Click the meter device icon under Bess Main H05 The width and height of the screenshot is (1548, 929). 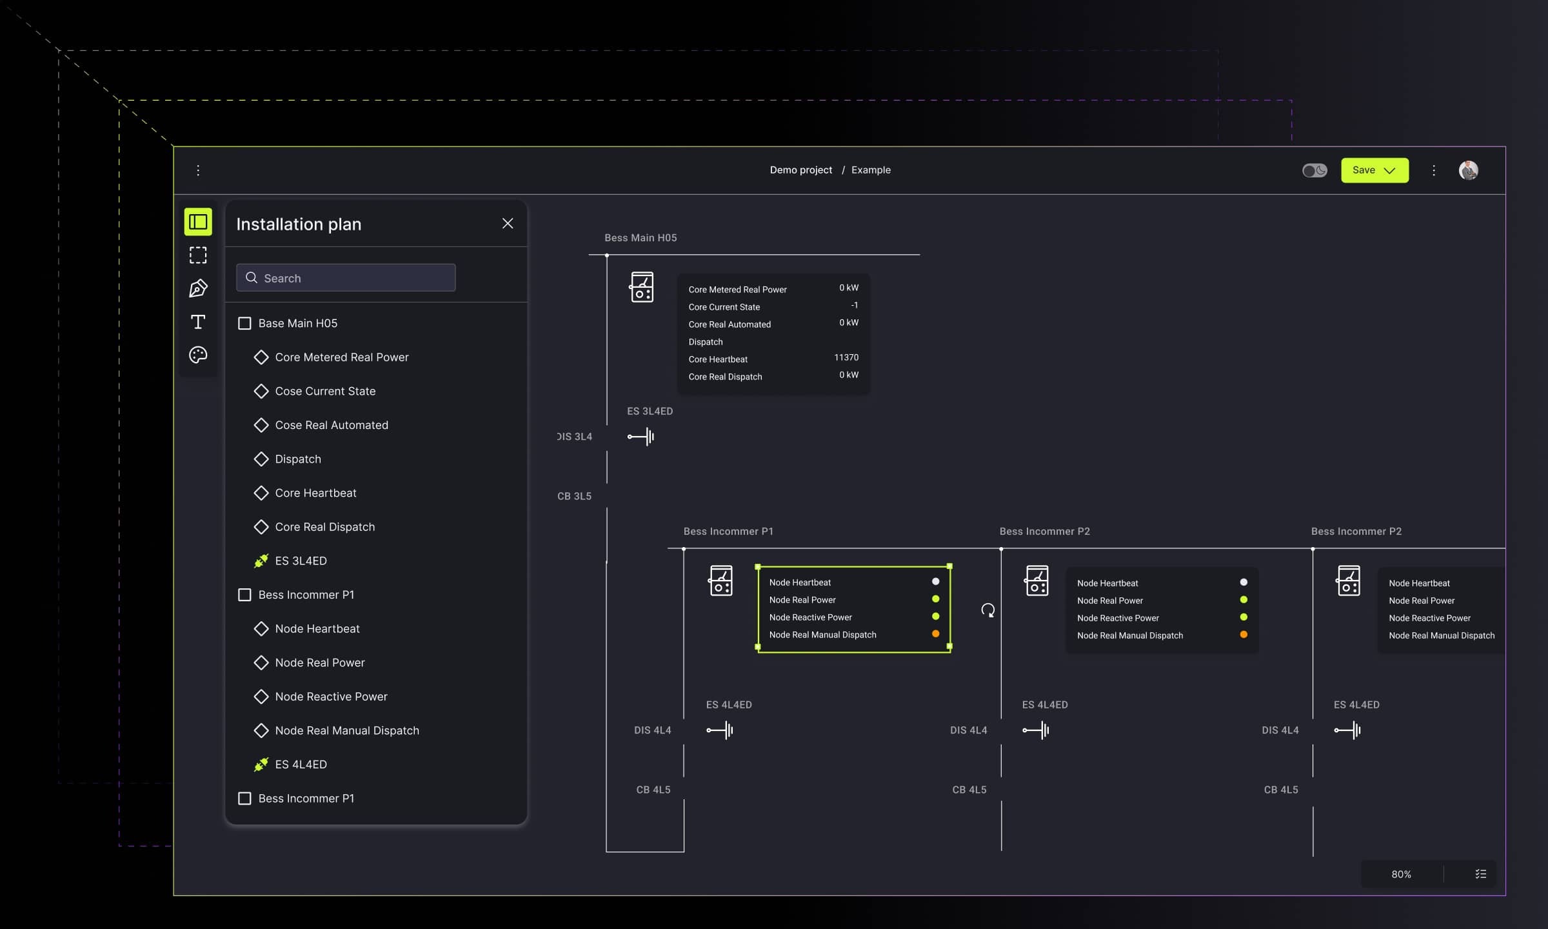pos(641,287)
